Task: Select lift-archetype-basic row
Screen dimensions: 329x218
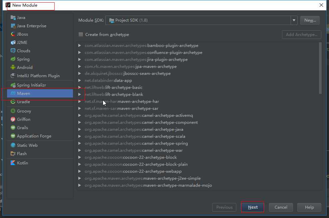Action: (198, 88)
